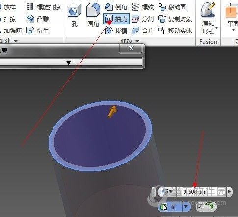Click the 0.500 mm thickness field
This screenshot has height=217, width=238.
pos(202,192)
